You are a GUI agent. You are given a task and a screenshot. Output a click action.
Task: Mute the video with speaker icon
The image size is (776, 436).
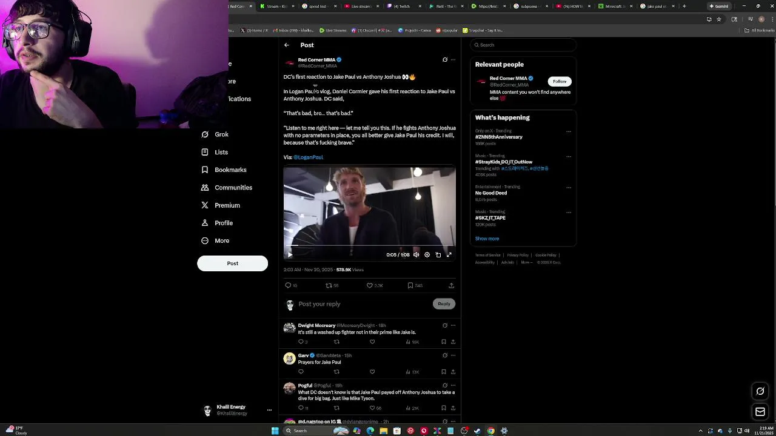[x=416, y=255]
